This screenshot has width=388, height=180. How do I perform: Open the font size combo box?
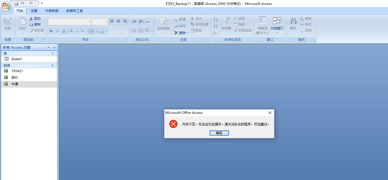[100, 22]
